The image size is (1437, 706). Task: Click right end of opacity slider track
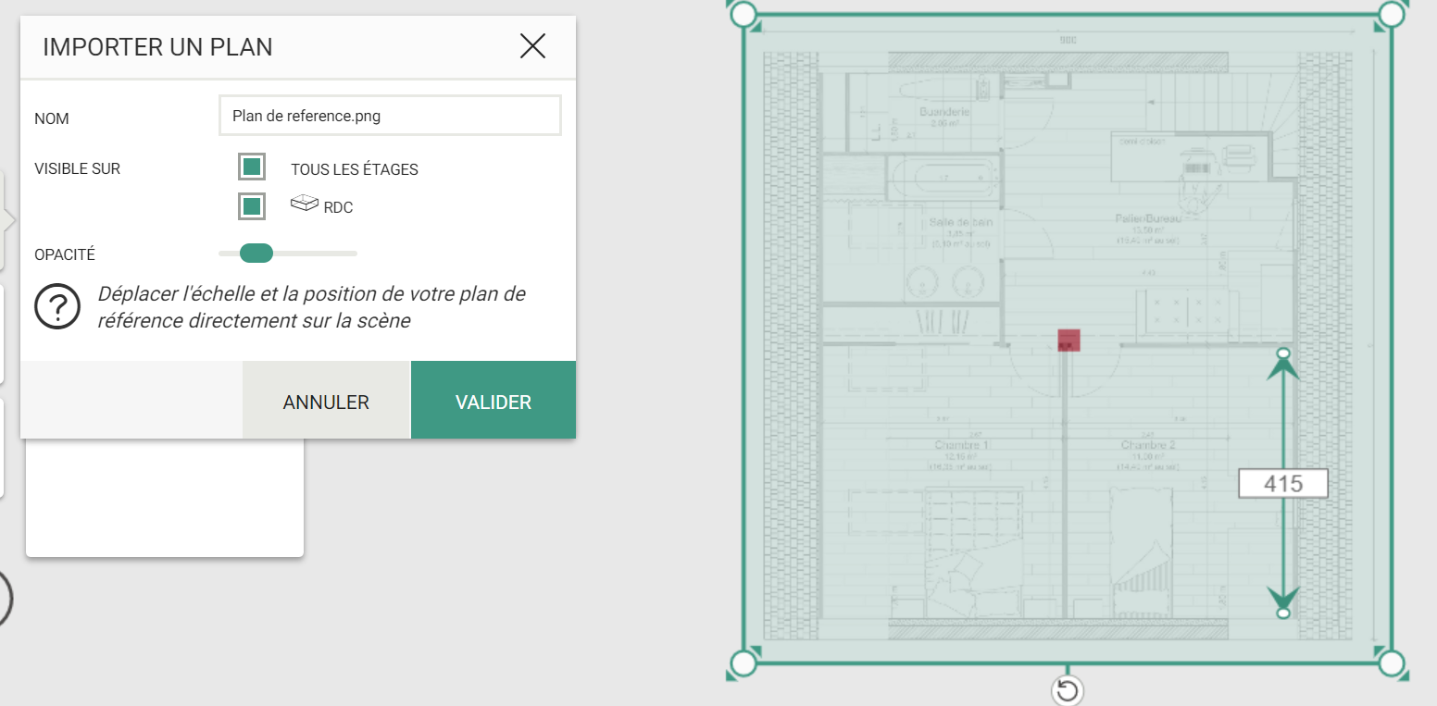353,253
